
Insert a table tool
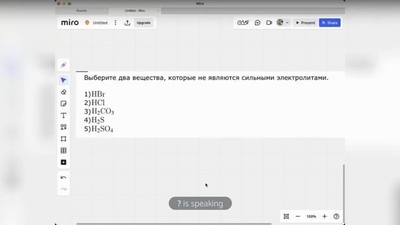pyautogui.click(x=64, y=151)
